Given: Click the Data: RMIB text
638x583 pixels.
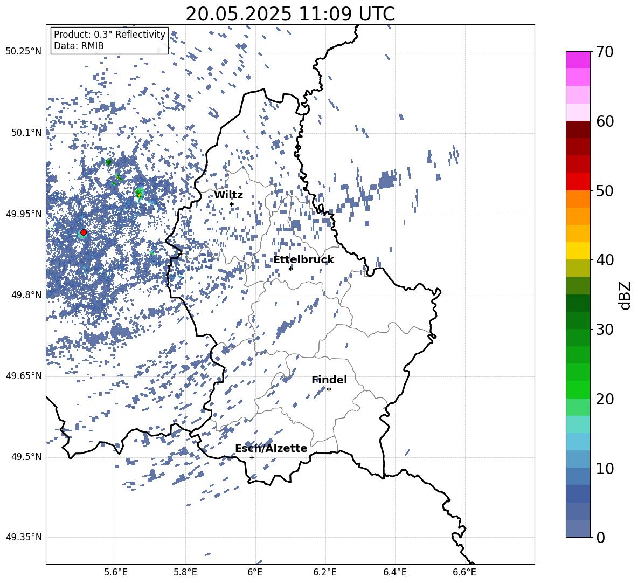Looking at the screenshot, I should tap(79, 46).
